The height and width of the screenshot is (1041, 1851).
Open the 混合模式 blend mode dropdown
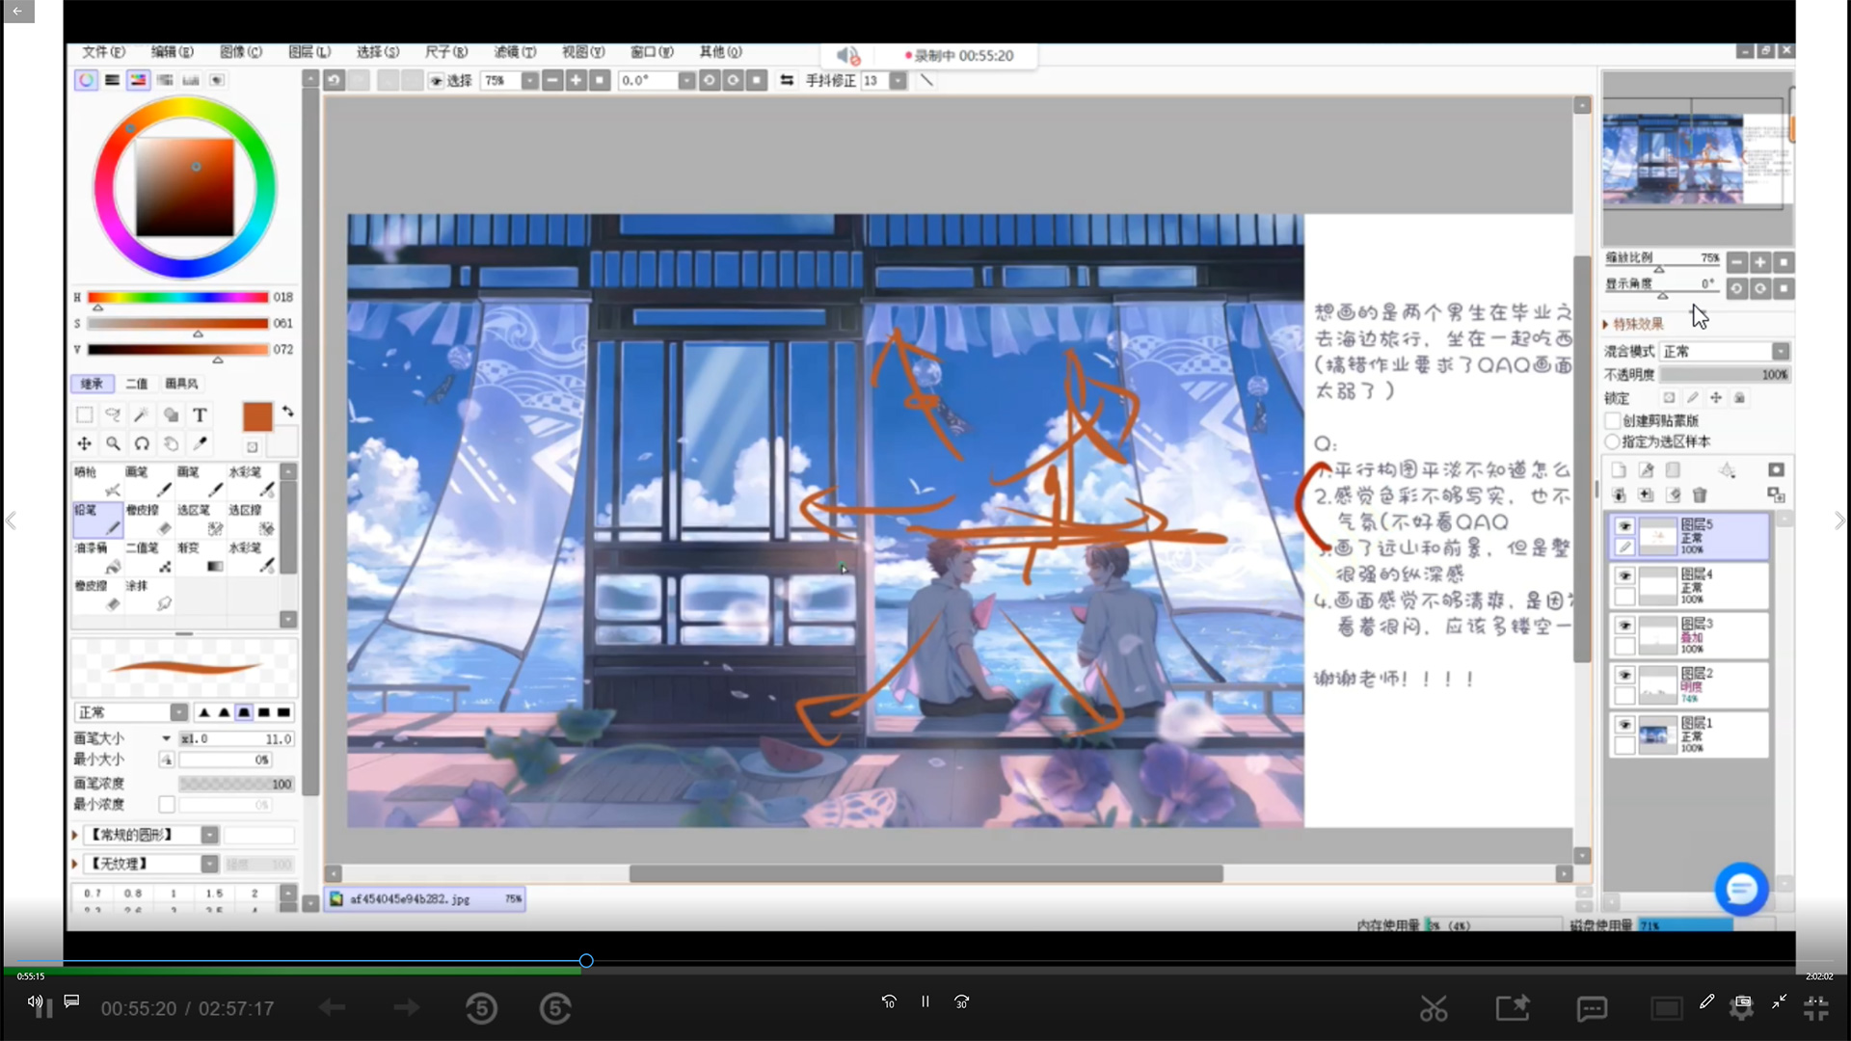[x=1726, y=351]
